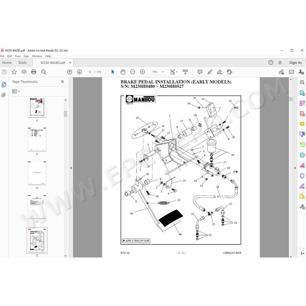Screen dimensions: 306x306
Task: Add a sticky note comment
Action: point(200,72)
